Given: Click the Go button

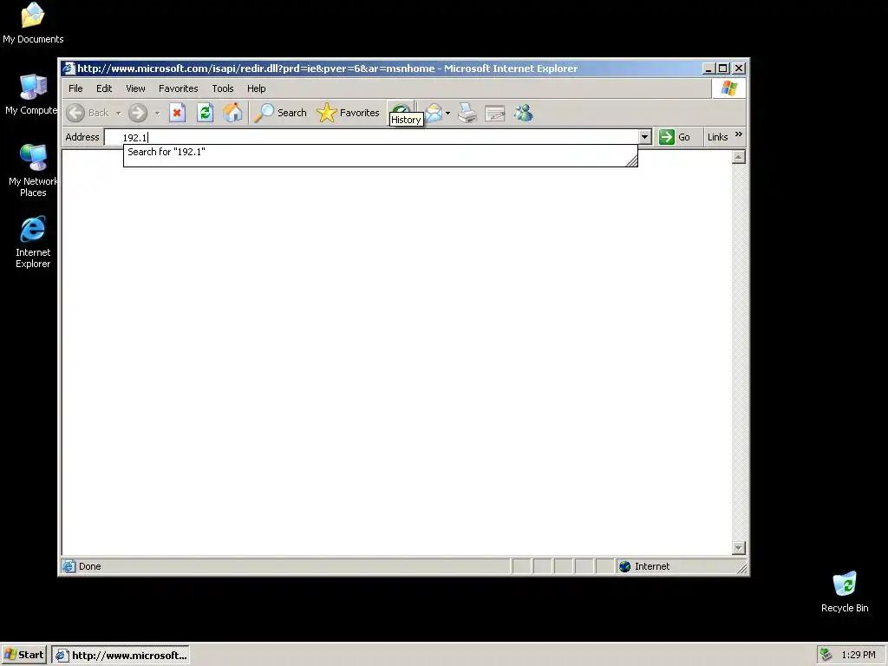Looking at the screenshot, I should pos(675,137).
